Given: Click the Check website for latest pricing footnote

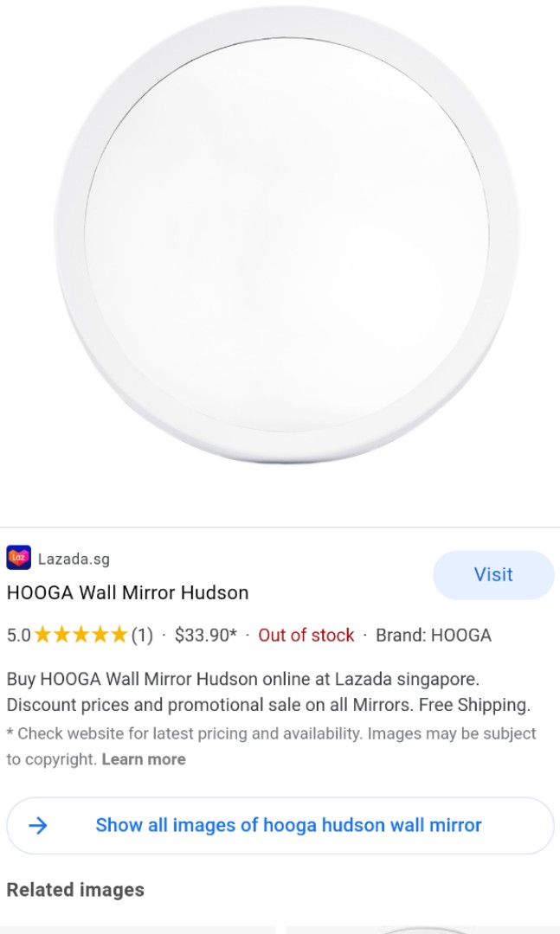Looking at the screenshot, I should 272,746.
